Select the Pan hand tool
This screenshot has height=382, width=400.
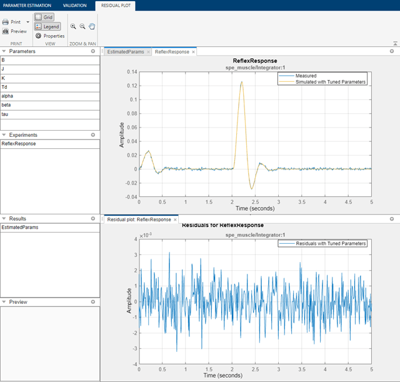[92, 26]
